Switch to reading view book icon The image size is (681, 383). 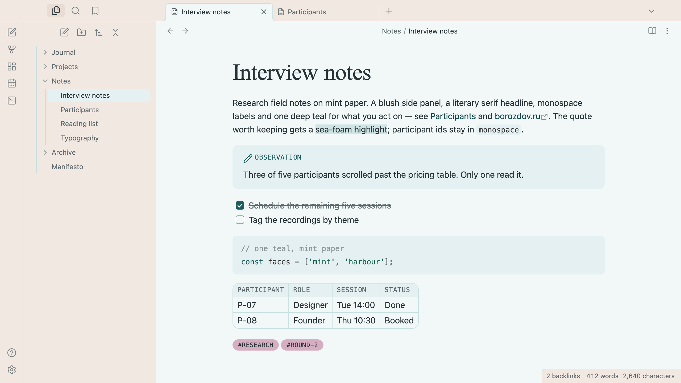(652, 31)
